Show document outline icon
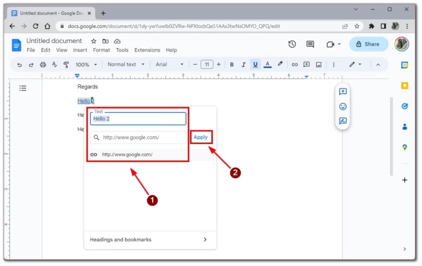422x266 pixels. [23, 88]
